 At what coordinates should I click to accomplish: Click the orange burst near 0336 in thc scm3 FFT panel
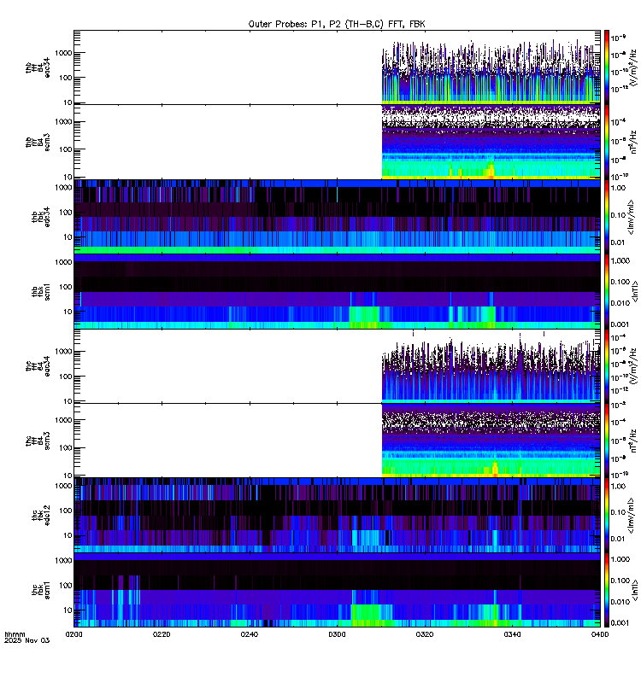point(495,469)
